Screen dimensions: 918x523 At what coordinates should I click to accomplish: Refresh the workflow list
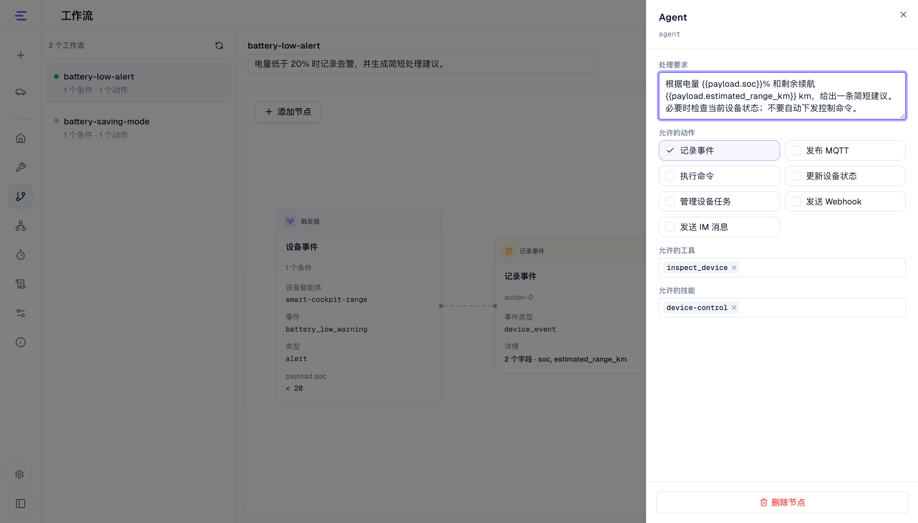(219, 46)
